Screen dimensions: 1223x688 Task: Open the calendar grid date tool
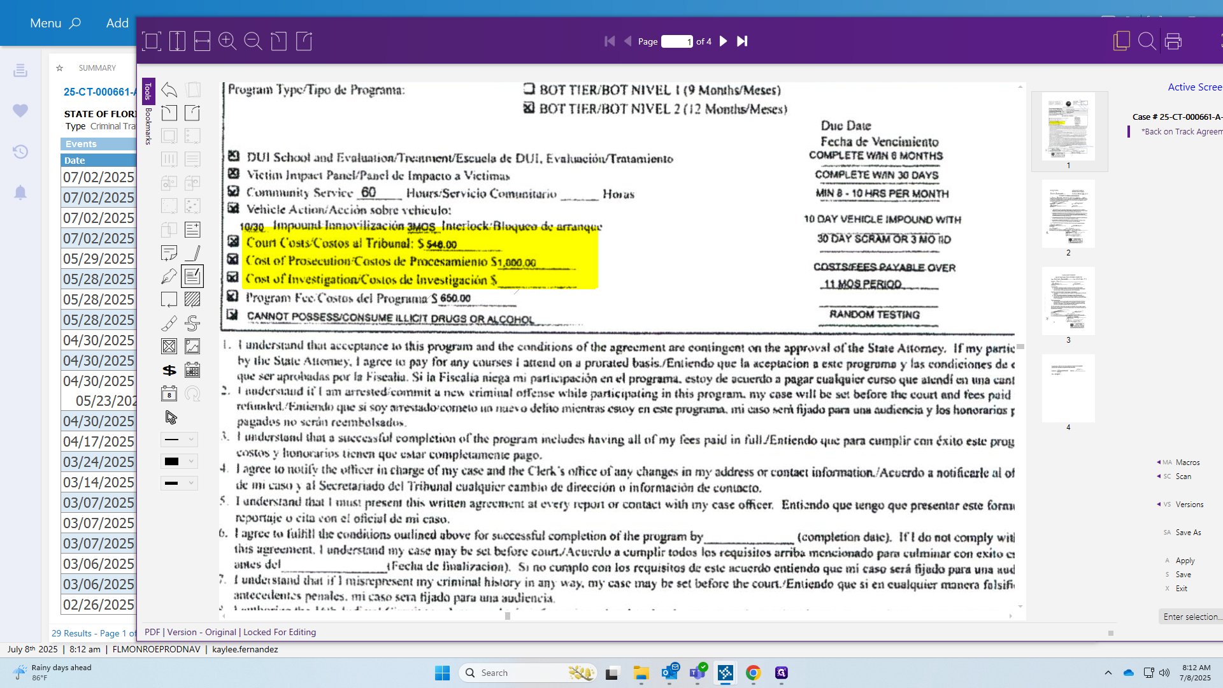click(x=192, y=370)
